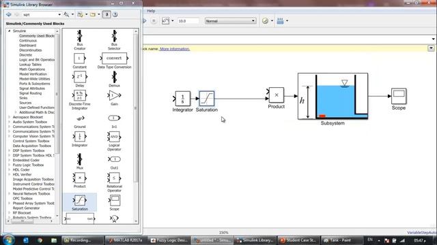Screen dimensions: 437x245
Task: Click the stop simulation button
Action: coord(154,21)
